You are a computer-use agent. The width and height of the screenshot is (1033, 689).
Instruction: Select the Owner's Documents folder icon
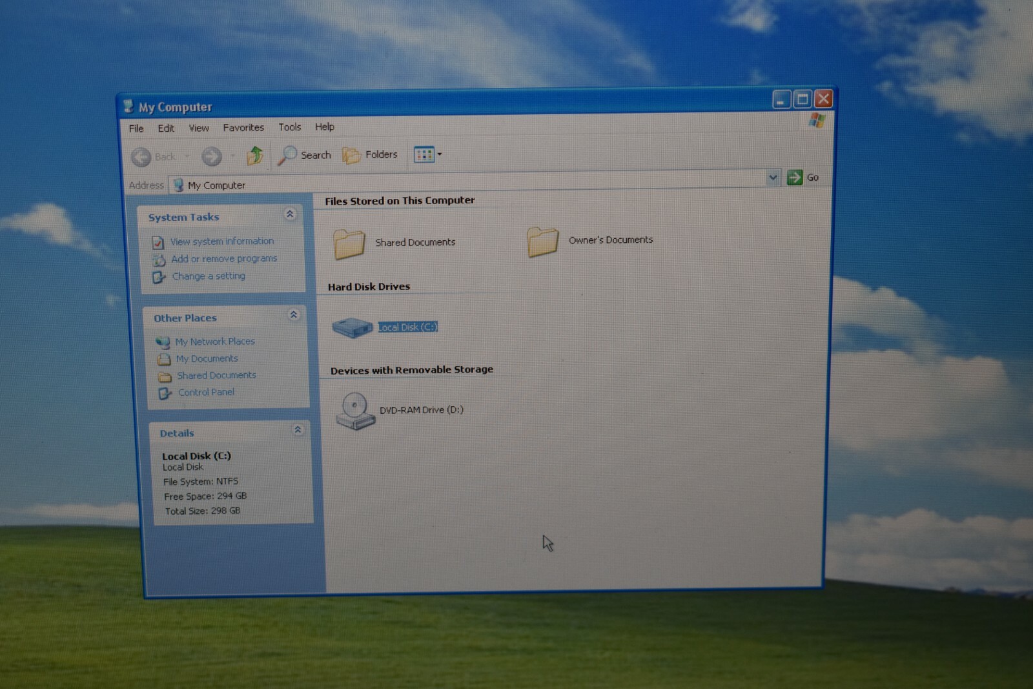coord(542,242)
